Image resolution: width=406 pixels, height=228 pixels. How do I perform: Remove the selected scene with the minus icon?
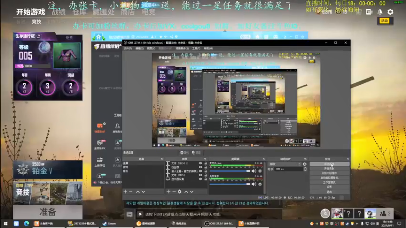(x=131, y=192)
